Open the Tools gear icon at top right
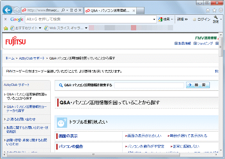225x159 pixels. [220, 10]
